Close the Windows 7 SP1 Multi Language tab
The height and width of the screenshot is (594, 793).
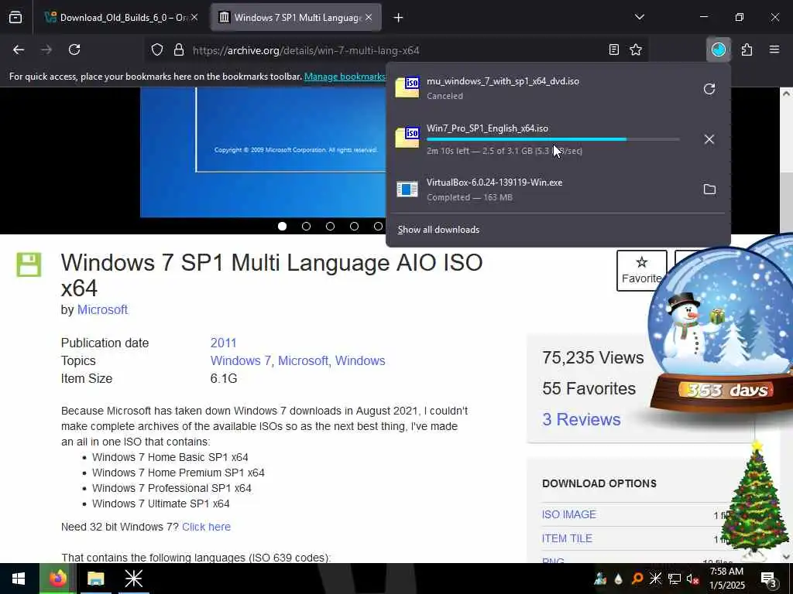click(369, 18)
